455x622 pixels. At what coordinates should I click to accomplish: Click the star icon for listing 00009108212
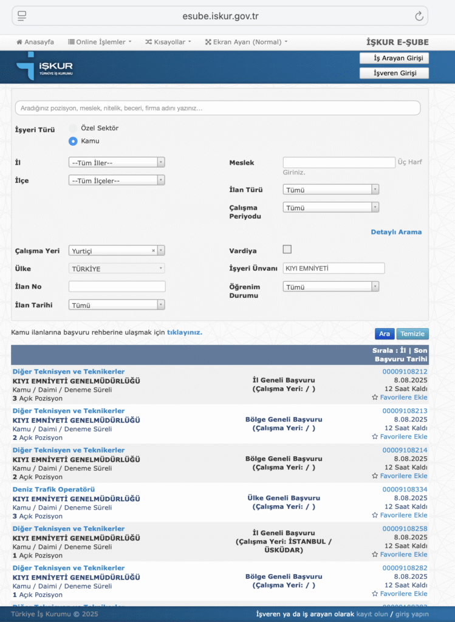pos(375,397)
